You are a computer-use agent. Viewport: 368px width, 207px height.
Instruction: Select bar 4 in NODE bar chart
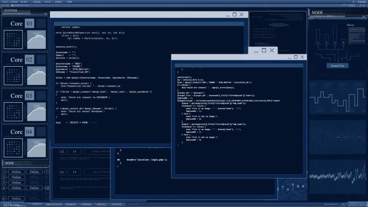tap(343, 42)
